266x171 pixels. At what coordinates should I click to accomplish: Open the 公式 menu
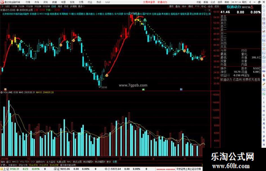(x=213, y=2)
